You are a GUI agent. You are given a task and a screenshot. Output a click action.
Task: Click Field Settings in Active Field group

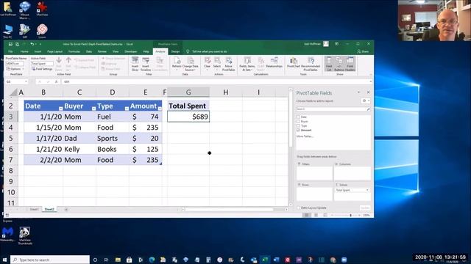pyautogui.click(x=42, y=69)
